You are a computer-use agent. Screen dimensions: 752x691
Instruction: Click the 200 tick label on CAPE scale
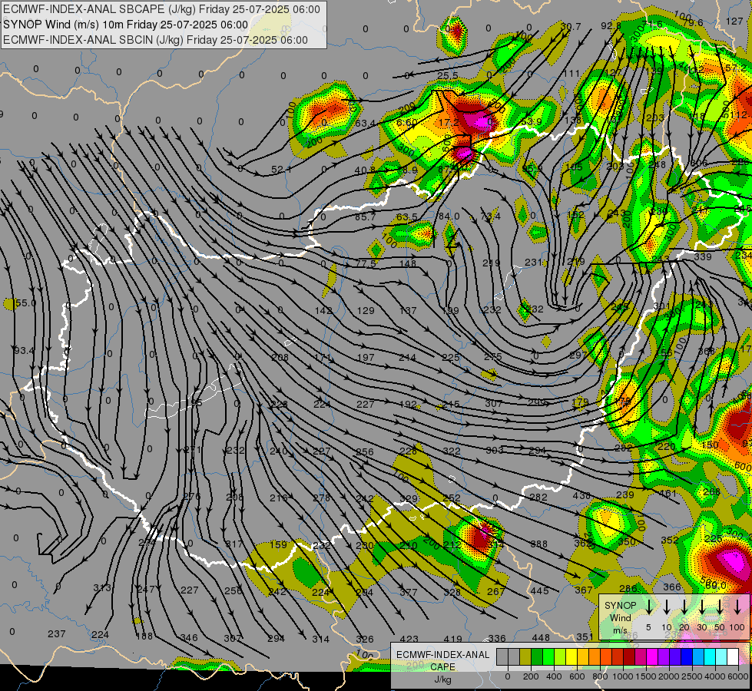[x=531, y=676]
